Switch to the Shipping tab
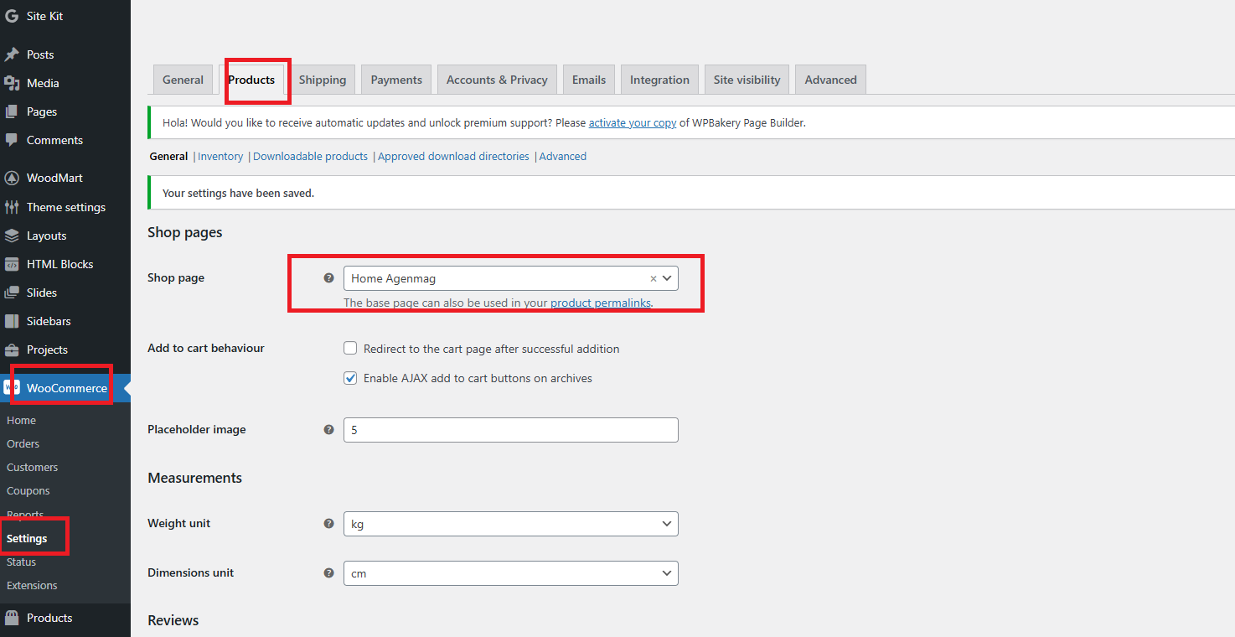1235x637 pixels. pos(323,80)
